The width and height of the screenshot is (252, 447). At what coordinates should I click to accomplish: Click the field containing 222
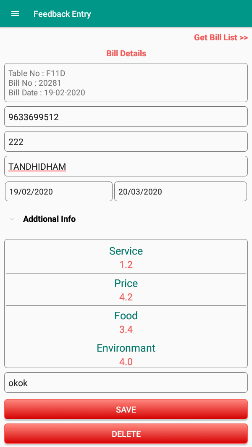pyautogui.click(x=126, y=142)
